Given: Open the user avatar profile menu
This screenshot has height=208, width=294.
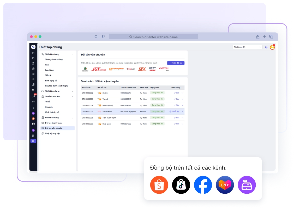Looking at the screenshot, I should pyautogui.click(x=272, y=47).
